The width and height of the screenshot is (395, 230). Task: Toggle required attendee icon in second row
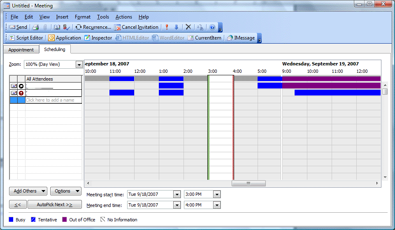[x=21, y=93]
